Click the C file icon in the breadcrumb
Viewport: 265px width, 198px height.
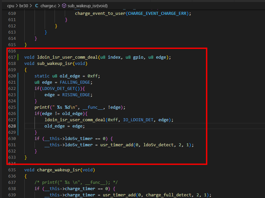click(x=36, y=6)
